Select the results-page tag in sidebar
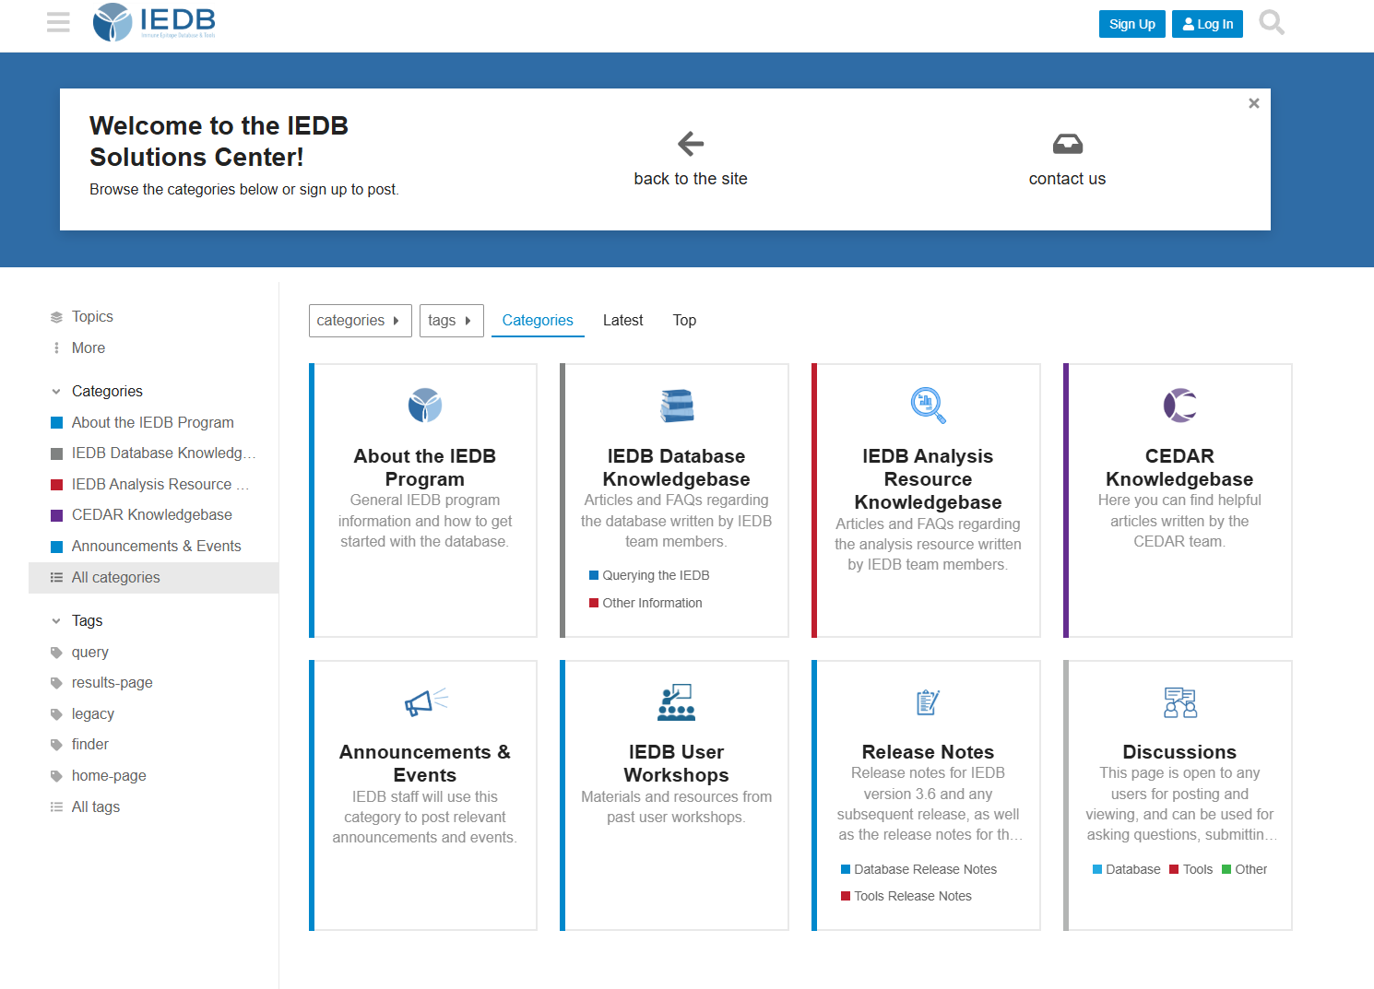 tap(112, 683)
